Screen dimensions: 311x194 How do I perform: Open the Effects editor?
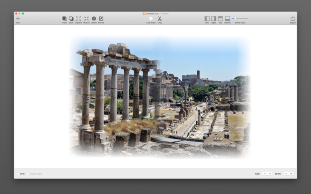click(x=101, y=19)
